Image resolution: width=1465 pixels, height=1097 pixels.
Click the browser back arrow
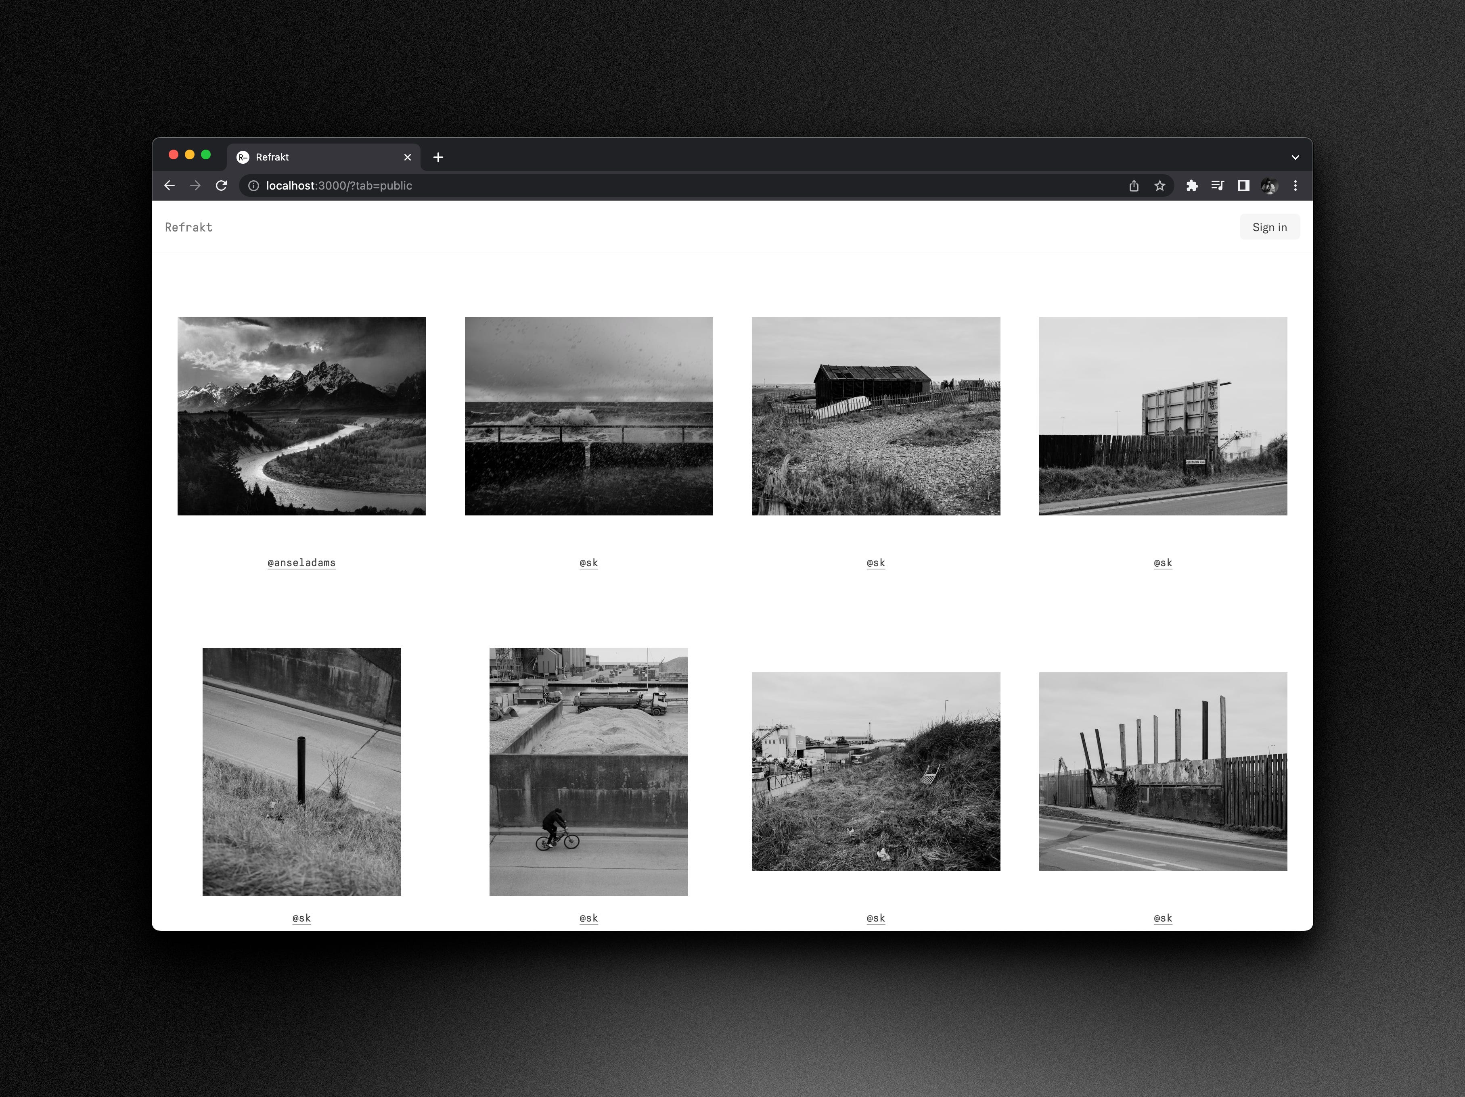[170, 186]
